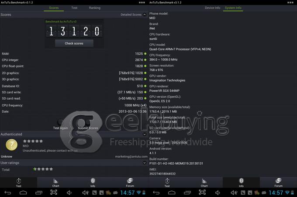This screenshot has width=297, height=197.
Task: Select Build number P101-D1-H2-H02-MOMO19.20130131
Action: pyautogui.click(x=176, y=164)
